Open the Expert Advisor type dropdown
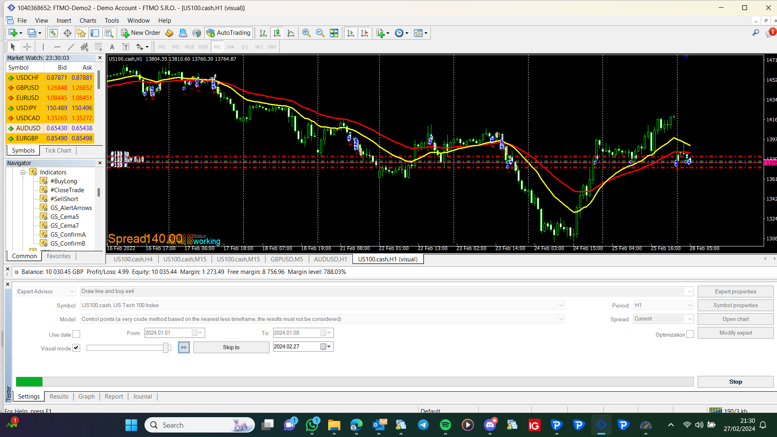 tap(46, 291)
